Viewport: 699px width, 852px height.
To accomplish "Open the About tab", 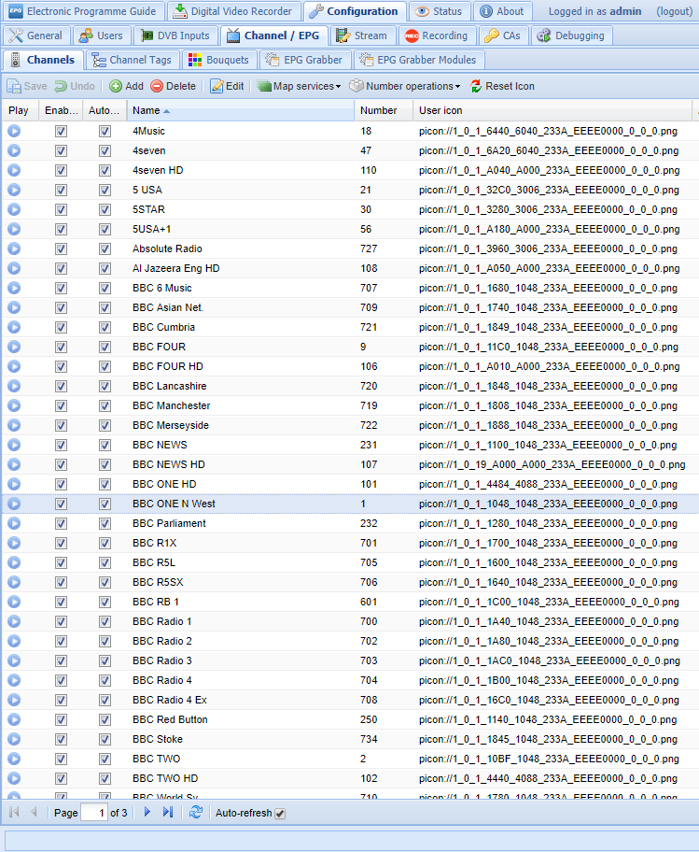I will 502,11.
